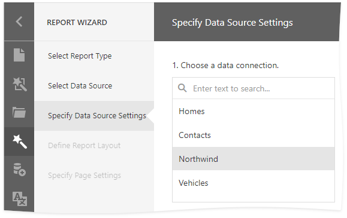The image size is (347, 218).
Task: Click the magnifier search icon
Action: click(182, 88)
